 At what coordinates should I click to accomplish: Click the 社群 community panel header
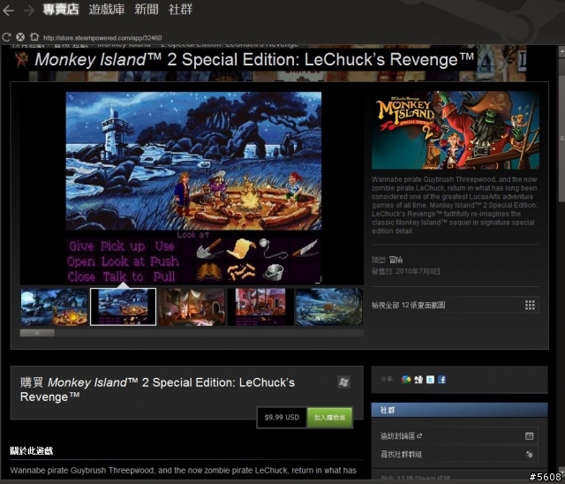tap(459, 410)
